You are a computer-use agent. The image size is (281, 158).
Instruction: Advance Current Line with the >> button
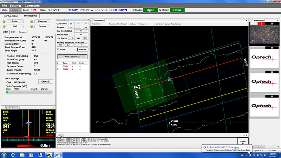85,24
